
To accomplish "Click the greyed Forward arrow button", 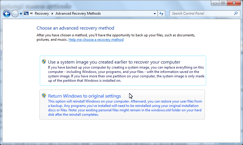I will pos(15,14).
